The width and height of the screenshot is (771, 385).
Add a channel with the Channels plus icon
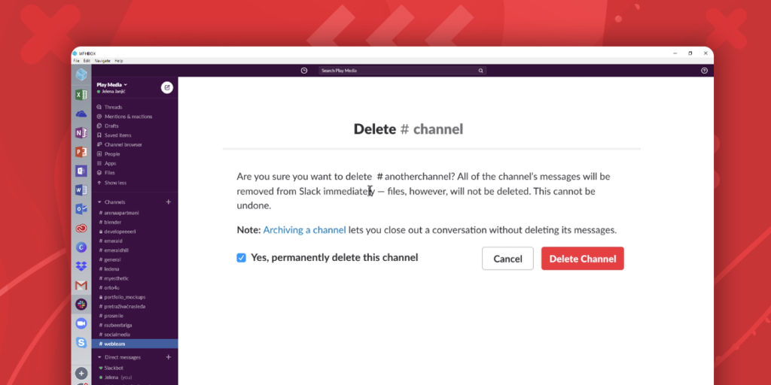tap(168, 202)
